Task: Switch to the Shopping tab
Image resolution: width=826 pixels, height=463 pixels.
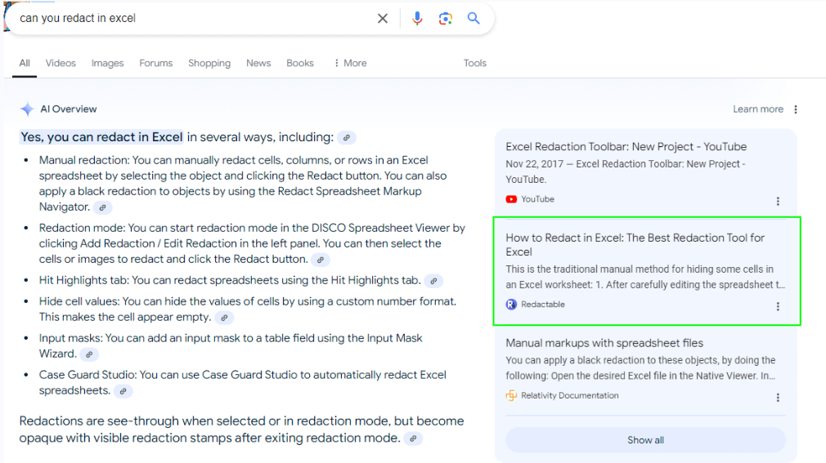Action: point(209,63)
